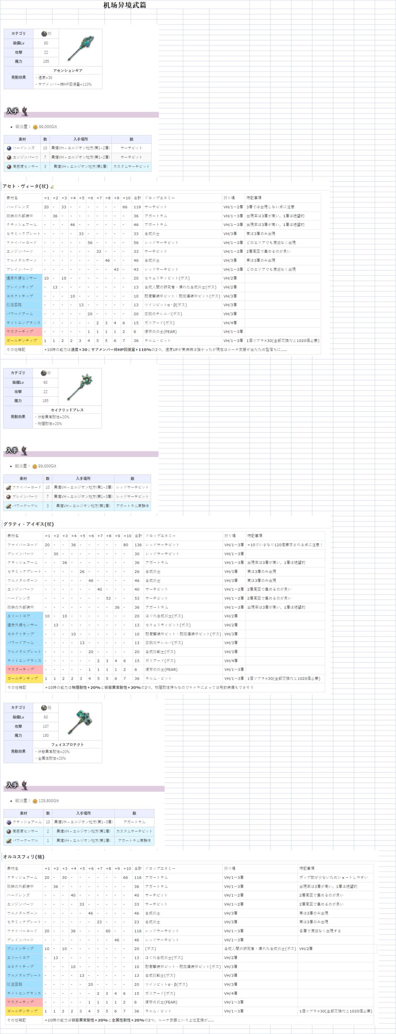
Task: Click the blue orb icon beside ハードレンズ in the recipe table
Action: pos(9,148)
